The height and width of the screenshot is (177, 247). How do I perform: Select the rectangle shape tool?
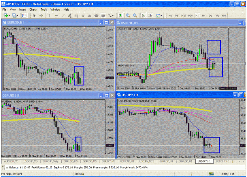(x=103, y=15)
